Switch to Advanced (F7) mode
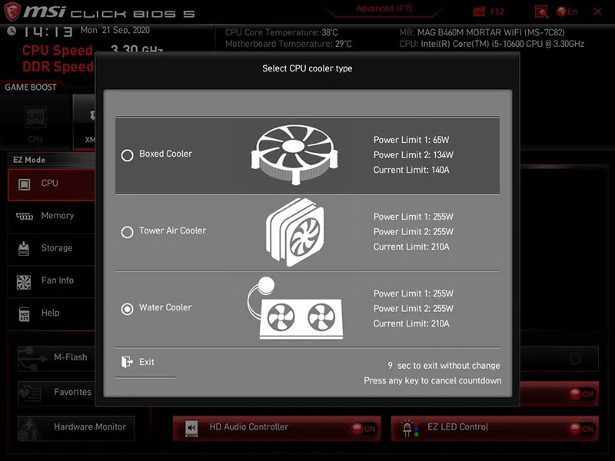Screen dimensions: 615x461 pyautogui.click(x=384, y=9)
